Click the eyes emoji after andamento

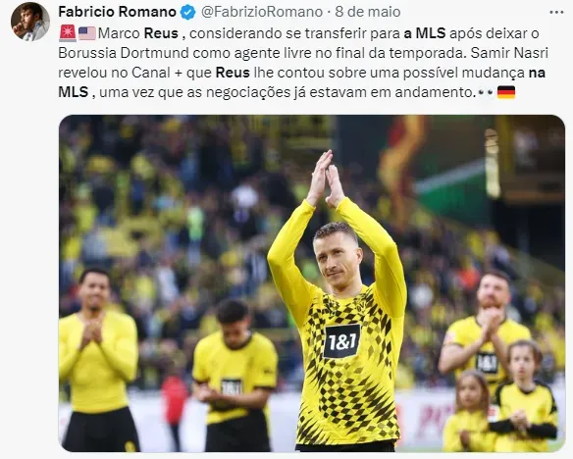click(x=486, y=92)
